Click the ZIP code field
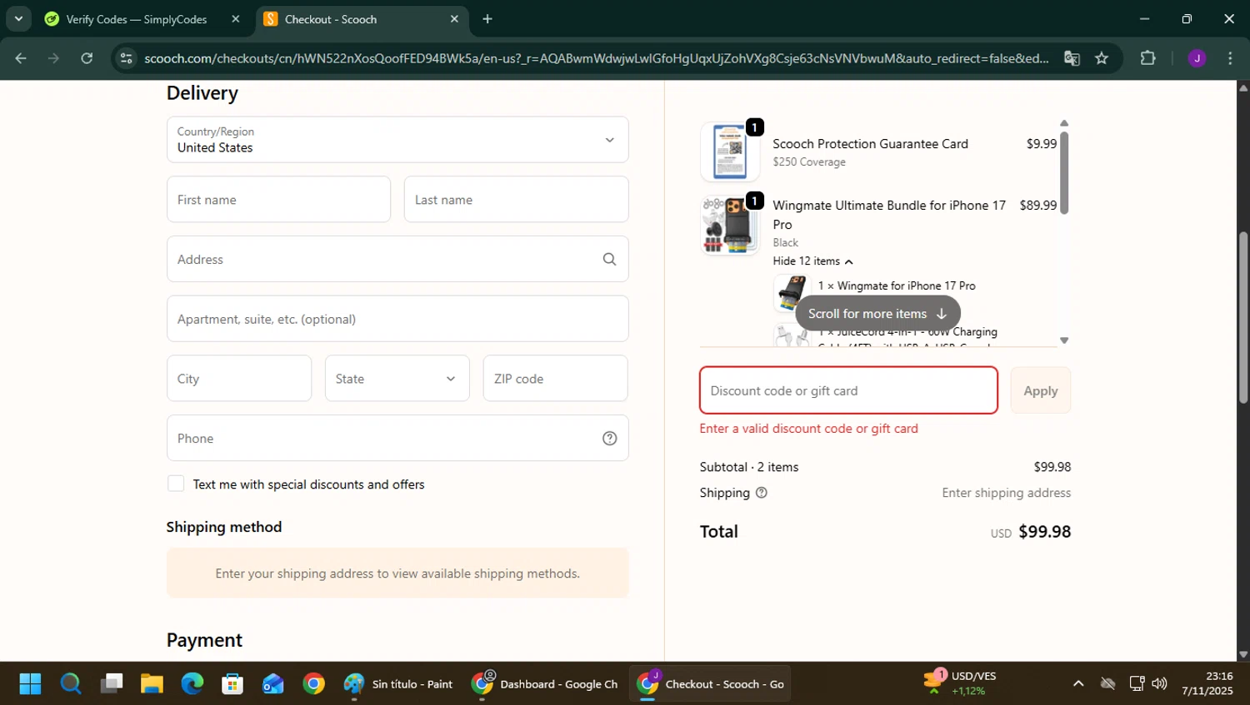This screenshot has height=705, width=1250. (x=555, y=379)
